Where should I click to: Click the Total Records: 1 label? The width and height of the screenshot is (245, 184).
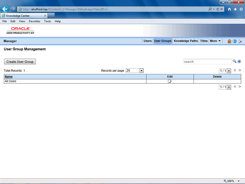tap(15, 71)
